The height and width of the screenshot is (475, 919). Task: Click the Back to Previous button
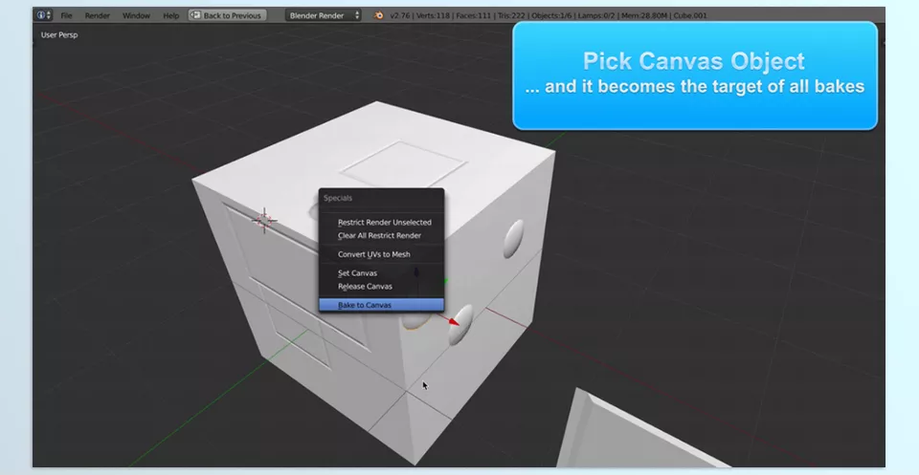227,15
